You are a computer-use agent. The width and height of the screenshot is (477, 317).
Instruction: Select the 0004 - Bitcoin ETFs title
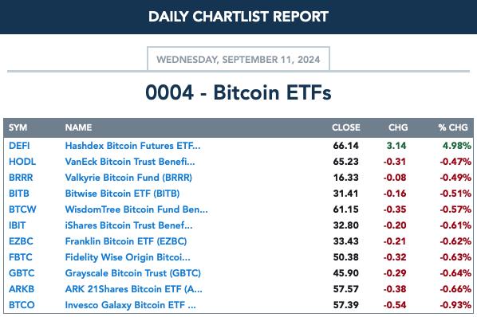click(x=238, y=92)
